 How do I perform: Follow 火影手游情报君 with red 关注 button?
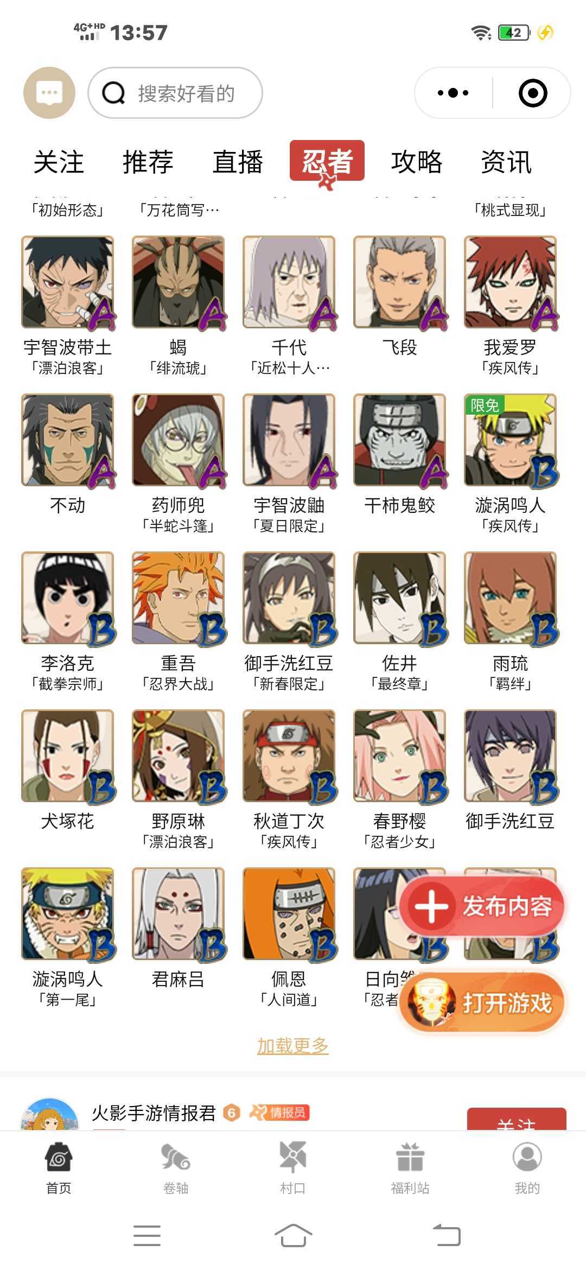pos(517,1120)
